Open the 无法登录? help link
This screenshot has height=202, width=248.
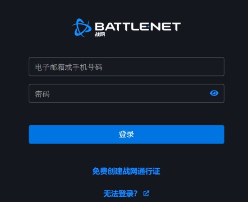(x=120, y=193)
